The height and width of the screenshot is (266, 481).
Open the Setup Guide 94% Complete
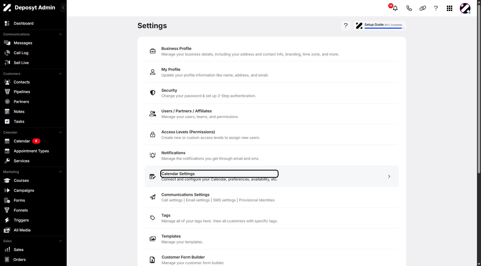[380, 25]
